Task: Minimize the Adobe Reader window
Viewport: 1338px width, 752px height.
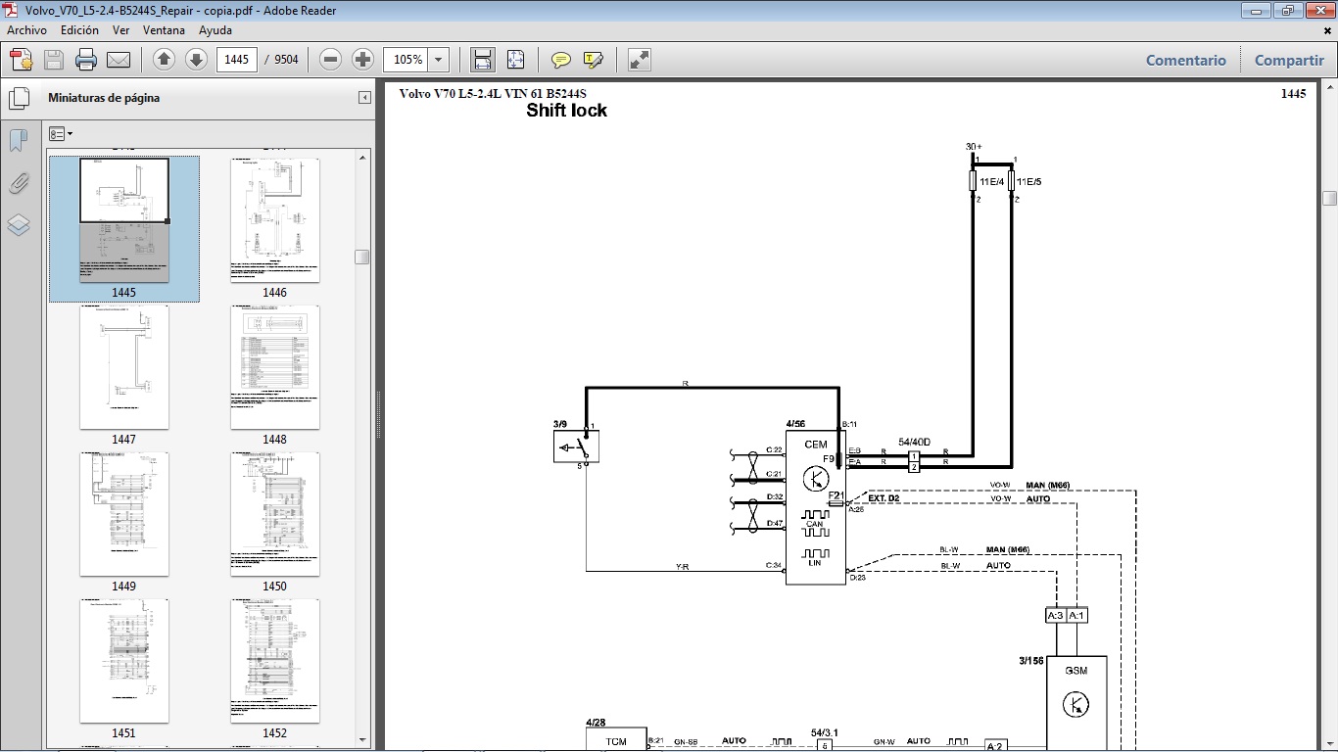Action: (x=1256, y=11)
